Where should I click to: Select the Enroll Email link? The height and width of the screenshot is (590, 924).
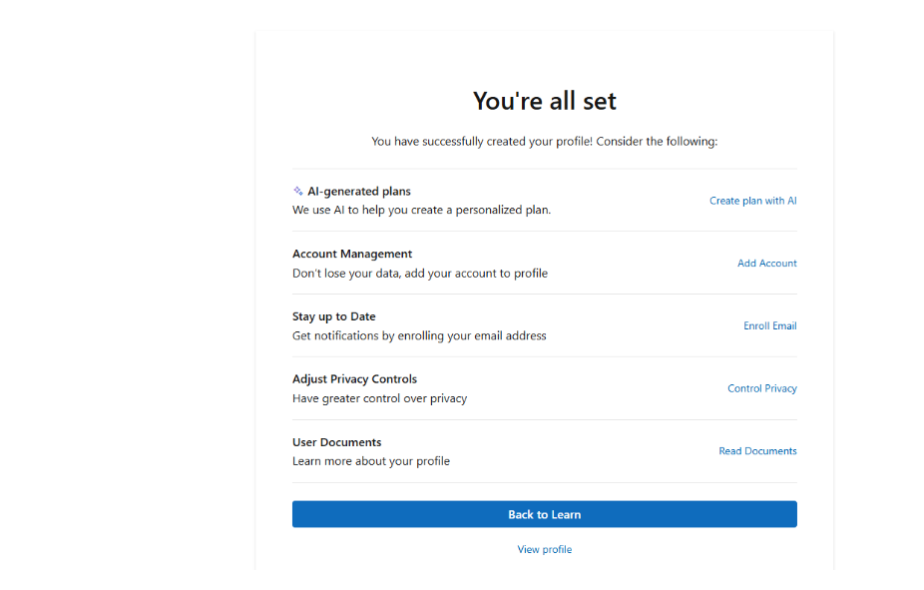[x=770, y=325]
